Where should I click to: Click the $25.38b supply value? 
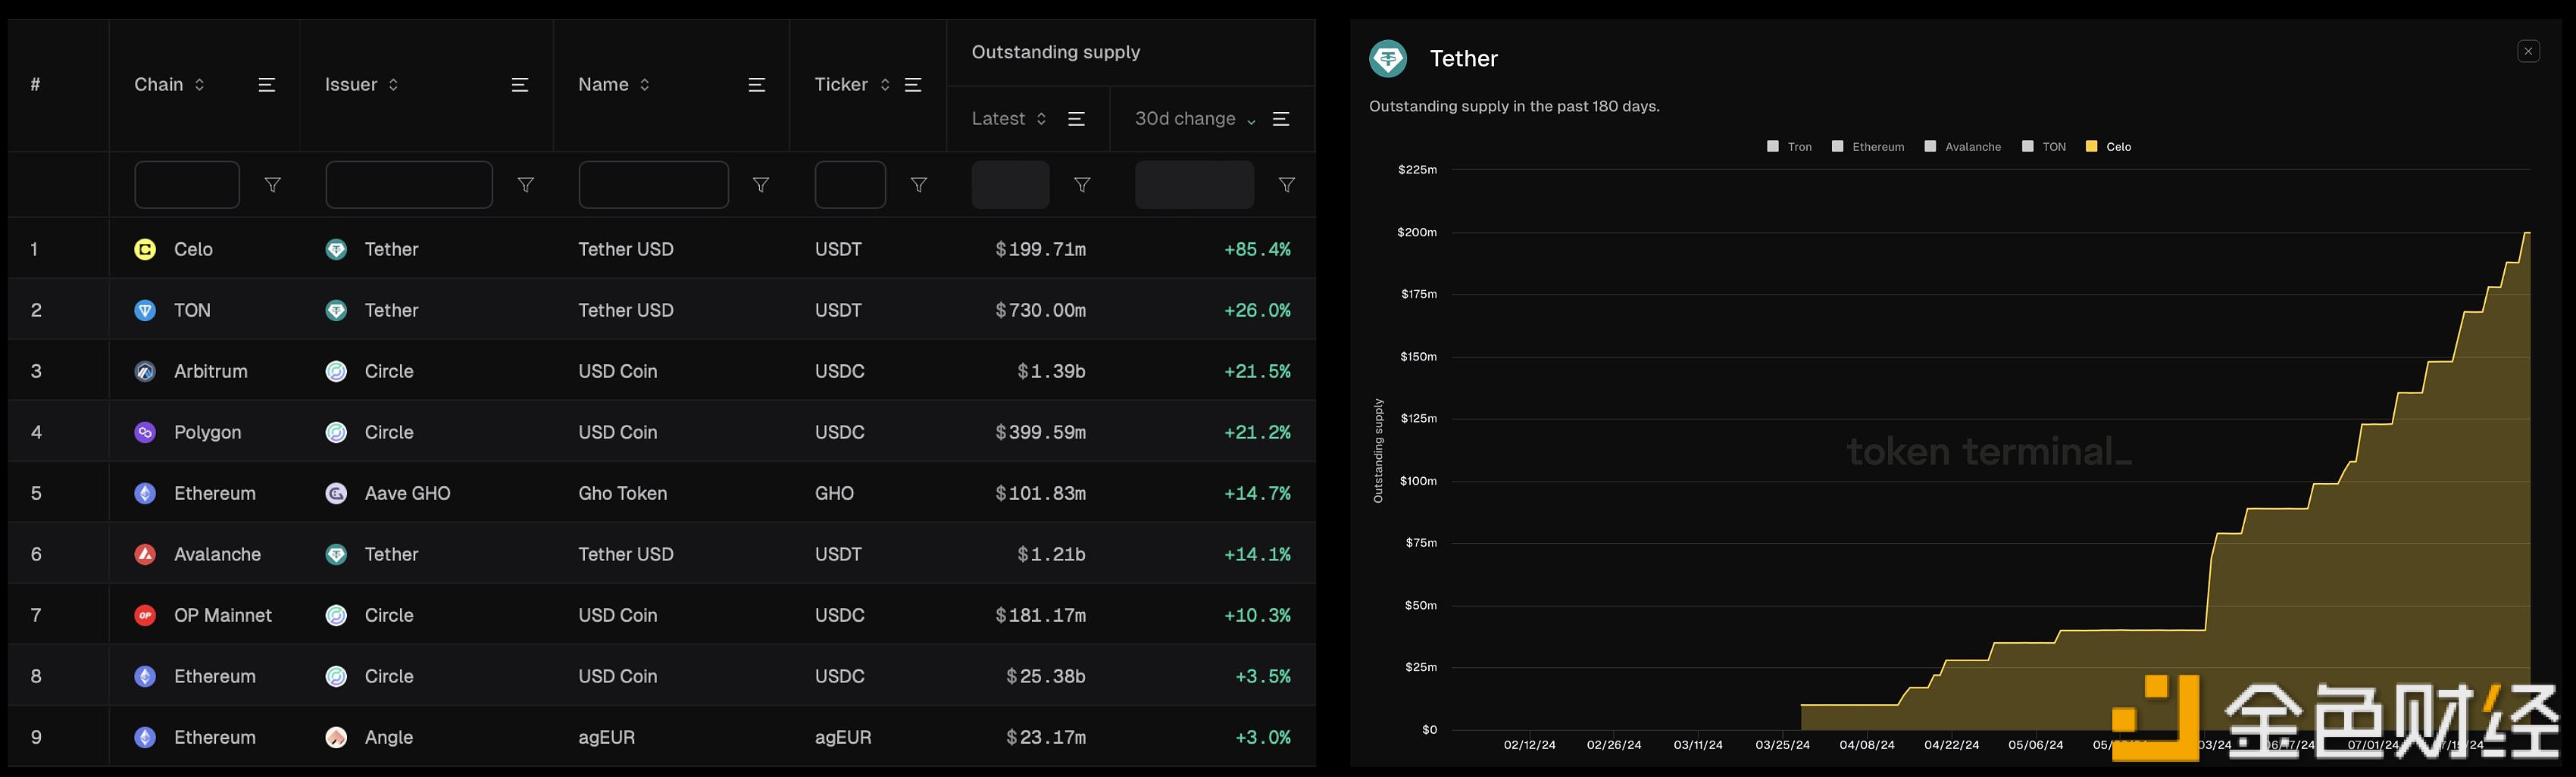(x=1046, y=676)
